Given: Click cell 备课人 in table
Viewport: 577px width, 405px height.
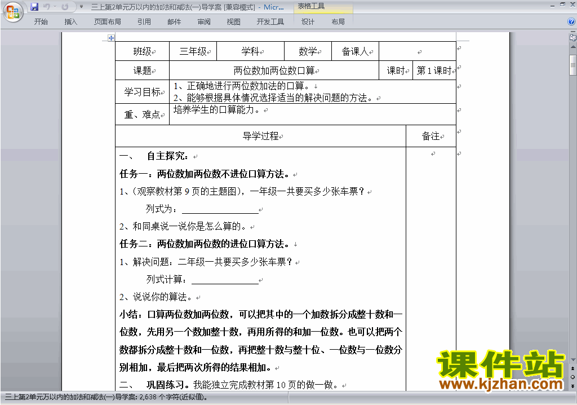Looking at the screenshot, I should (x=355, y=51).
